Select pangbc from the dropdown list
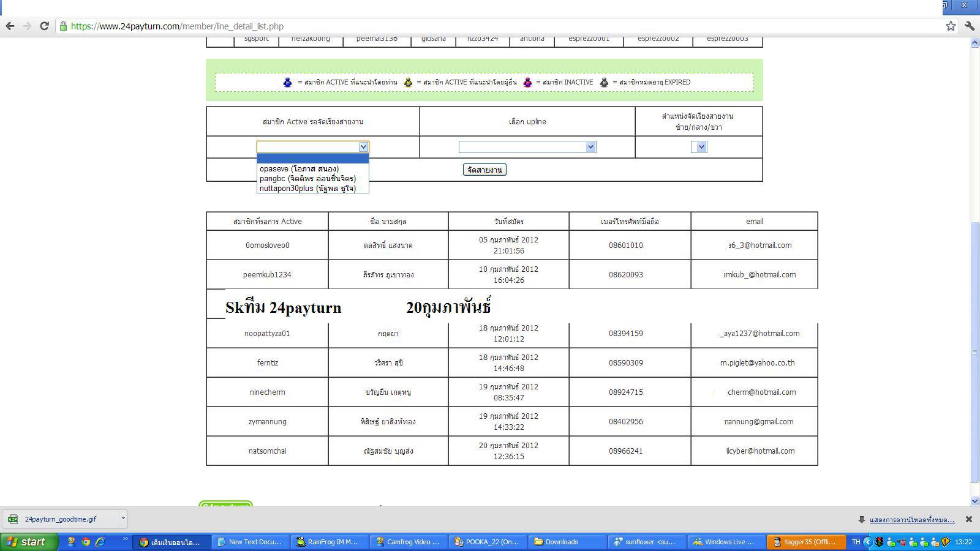Screen dimensions: 980x551 click(312, 178)
